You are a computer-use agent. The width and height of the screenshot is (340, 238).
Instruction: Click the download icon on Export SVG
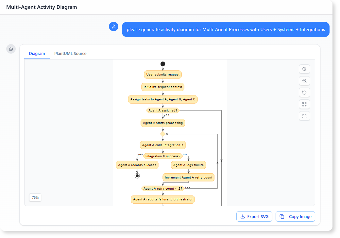coord(243,216)
